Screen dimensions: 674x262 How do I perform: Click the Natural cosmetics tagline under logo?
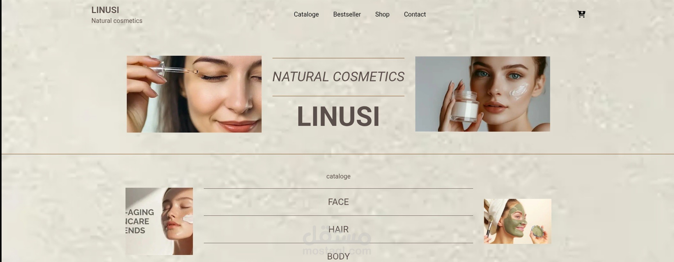(117, 21)
